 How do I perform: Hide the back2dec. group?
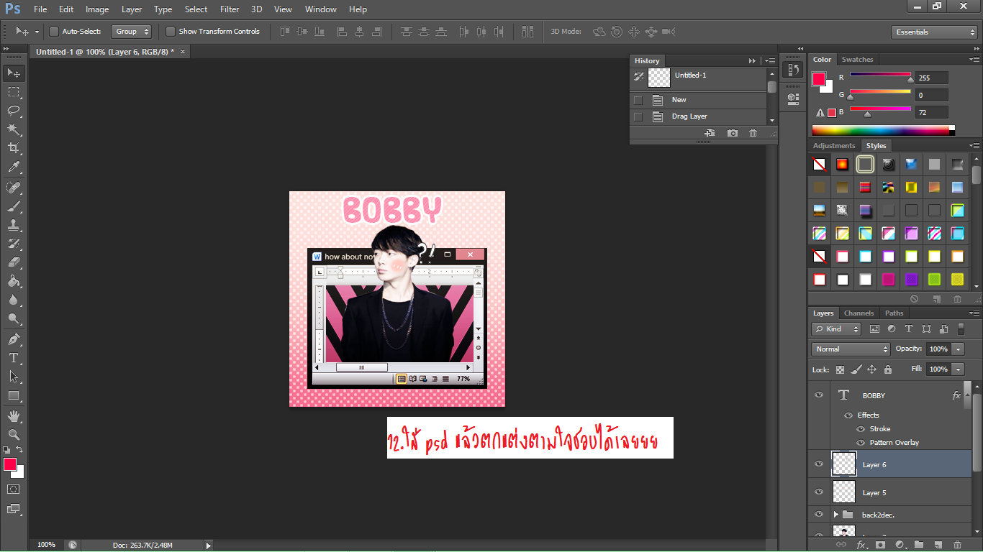pyautogui.click(x=818, y=515)
